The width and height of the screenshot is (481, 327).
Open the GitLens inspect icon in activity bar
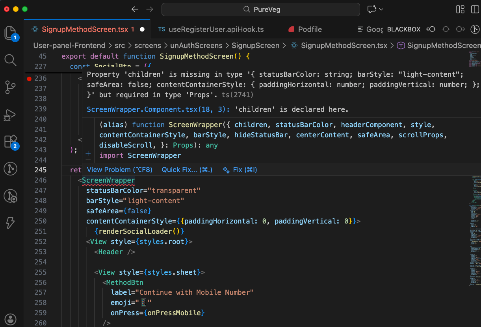(10, 196)
